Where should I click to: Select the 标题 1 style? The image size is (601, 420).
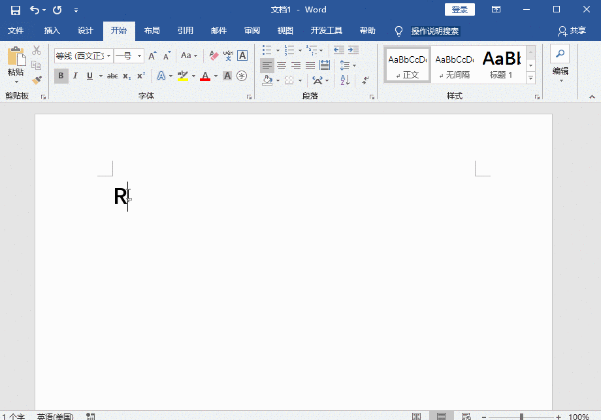(501, 64)
